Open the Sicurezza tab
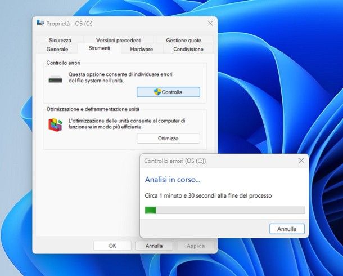 coord(60,41)
